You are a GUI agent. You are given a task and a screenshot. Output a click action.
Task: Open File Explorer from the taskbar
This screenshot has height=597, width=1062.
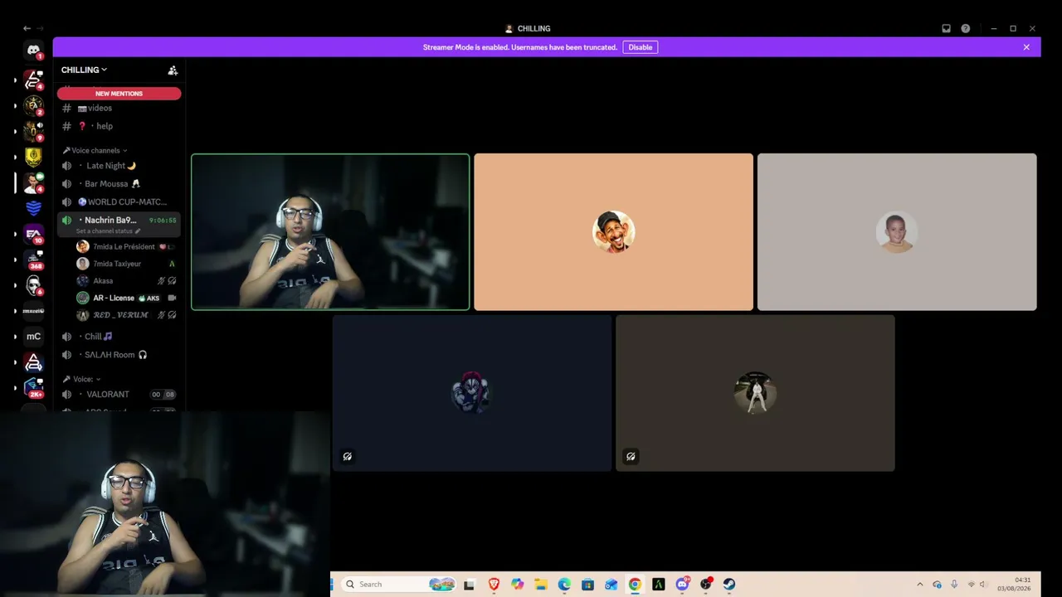point(540,584)
